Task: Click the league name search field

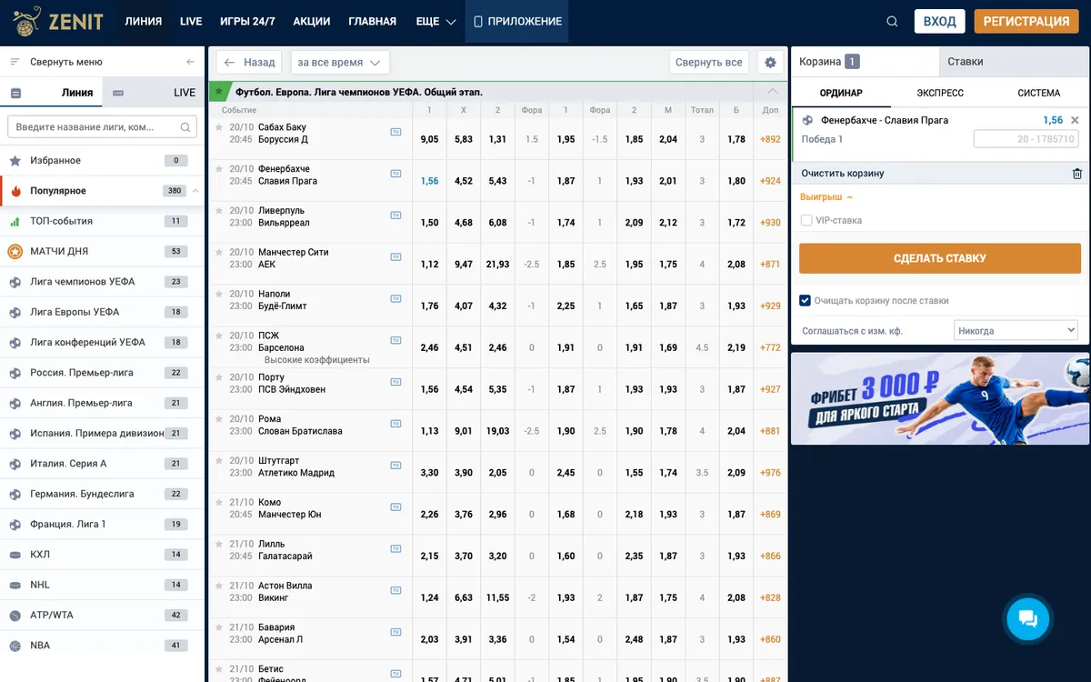Action: 102,127
